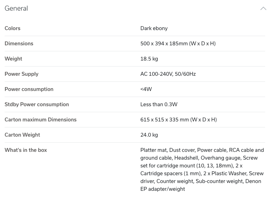Select the Stdby Power consumption label
This screenshot has height=200, width=268.
click(37, 104)
